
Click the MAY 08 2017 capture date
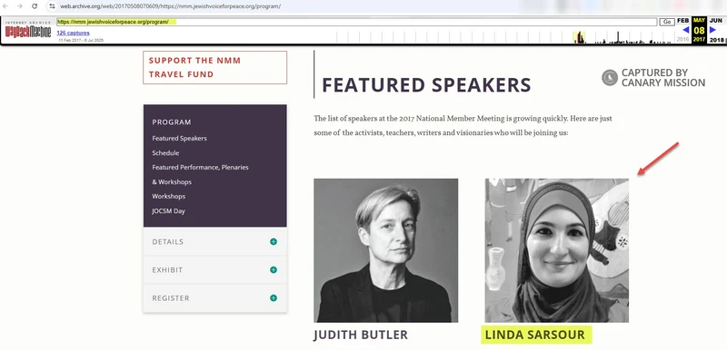699,30
